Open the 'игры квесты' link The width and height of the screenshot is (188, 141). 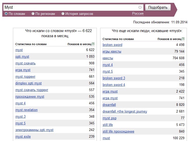(x=112, y=52)
